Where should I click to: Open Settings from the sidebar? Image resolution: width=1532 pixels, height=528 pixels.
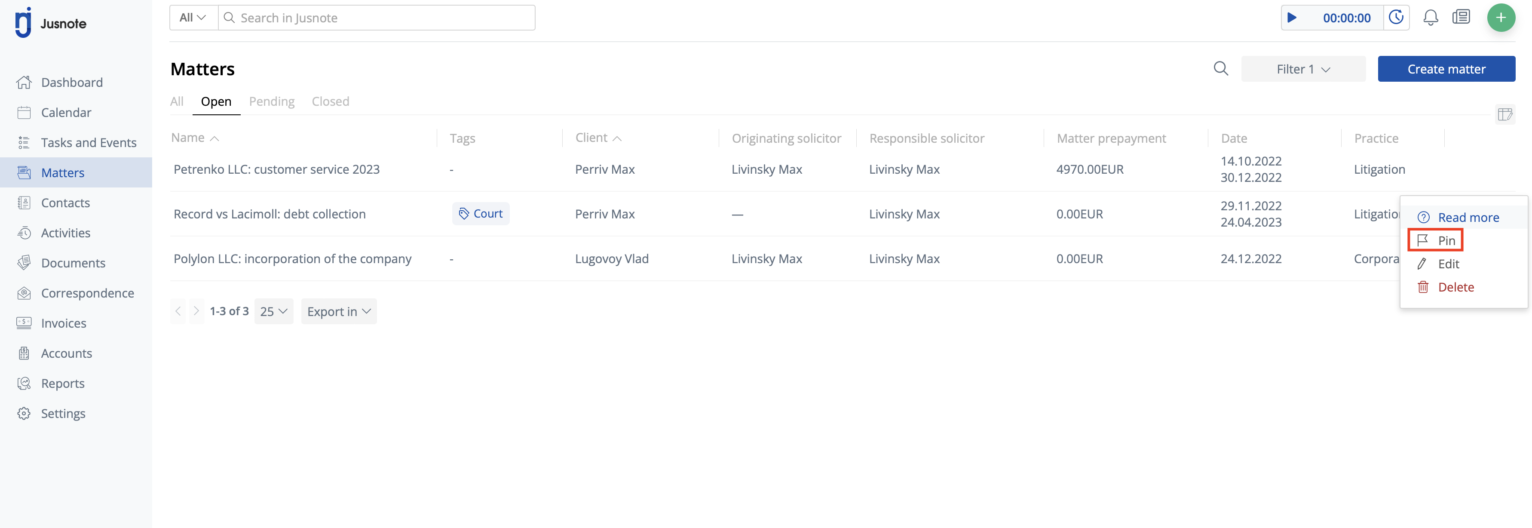[63, 413]
